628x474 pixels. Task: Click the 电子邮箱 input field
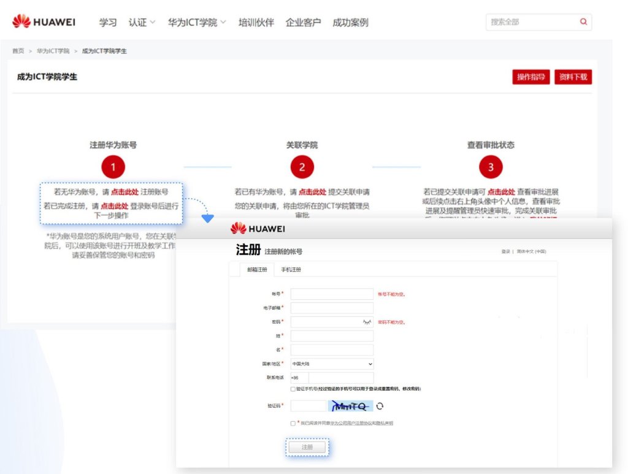click(x=332, y=308)
